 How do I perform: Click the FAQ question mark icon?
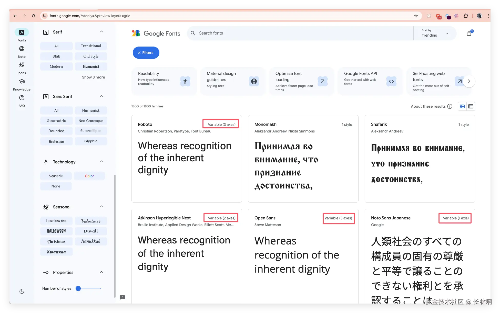point(22,98)
